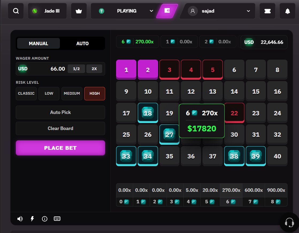
Task: Open the purple wallet button
Action: (x=167, y=11)
